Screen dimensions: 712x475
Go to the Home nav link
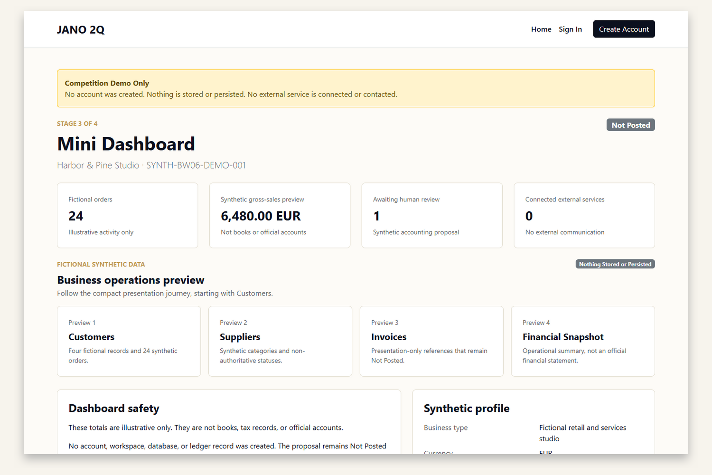pyautogui.click(x=541, y=29)
